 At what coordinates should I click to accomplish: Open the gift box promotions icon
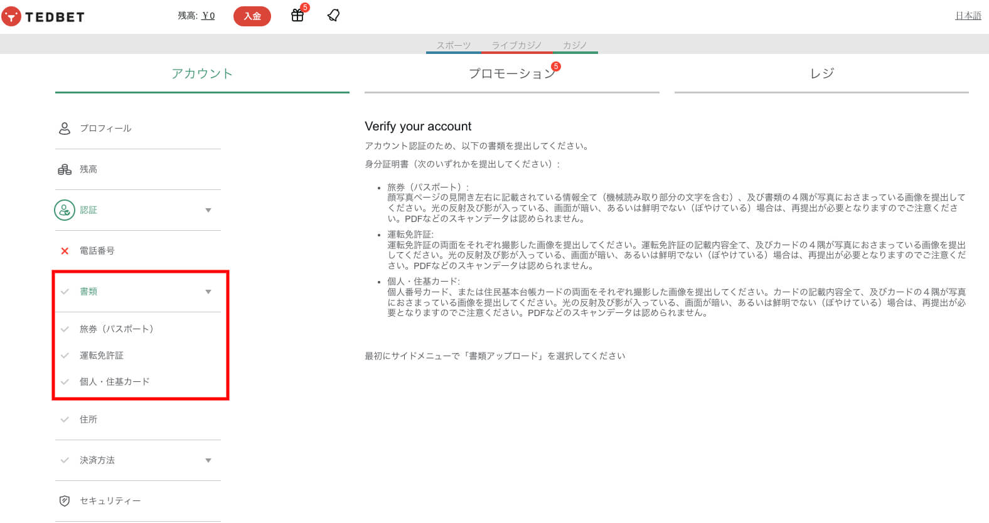tap(297, 16)
